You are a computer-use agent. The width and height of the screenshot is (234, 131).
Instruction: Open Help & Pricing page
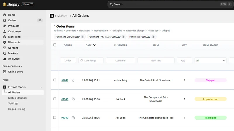17,109
